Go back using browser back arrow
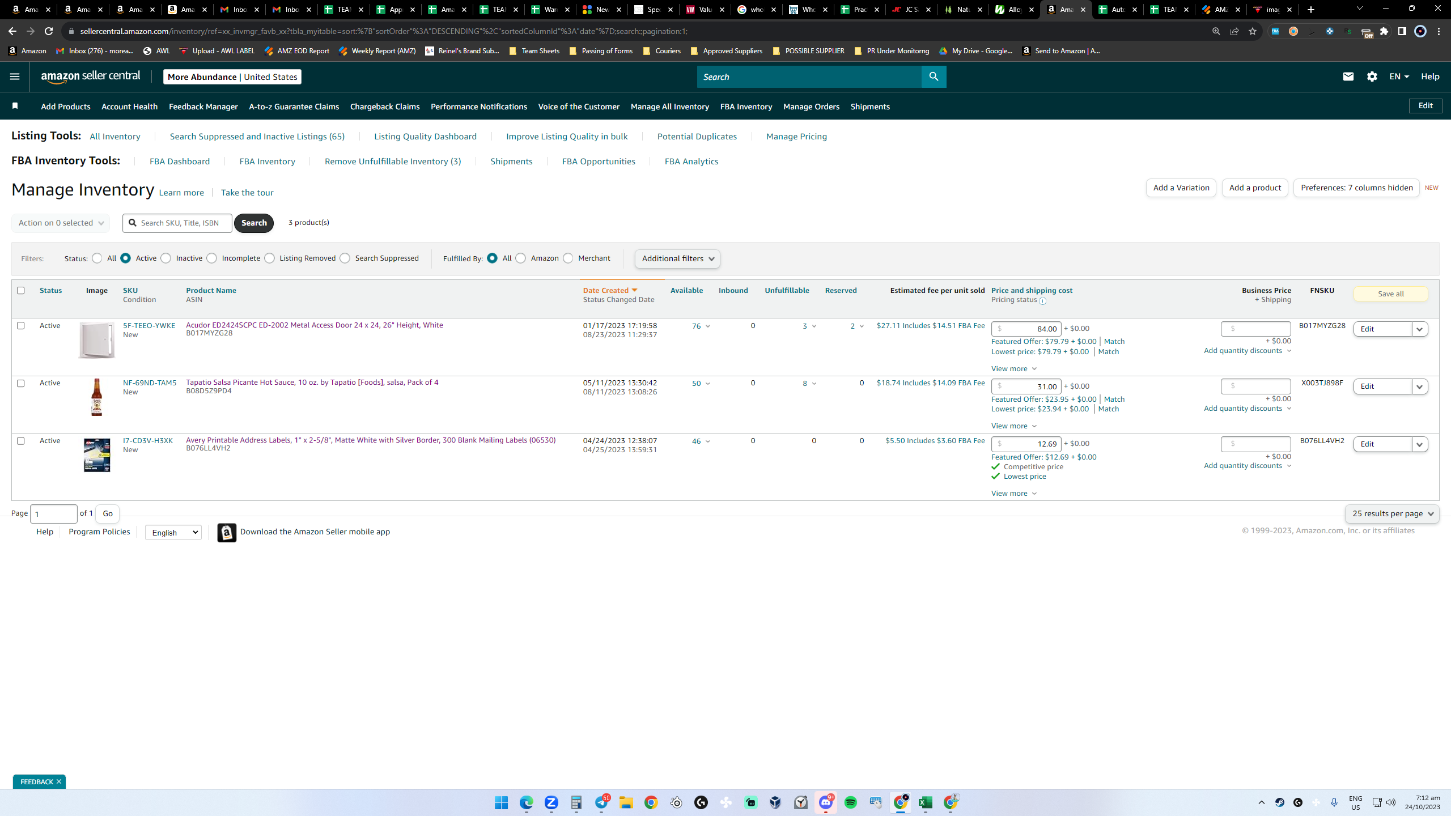1451x816 pixels. point(12,31)
